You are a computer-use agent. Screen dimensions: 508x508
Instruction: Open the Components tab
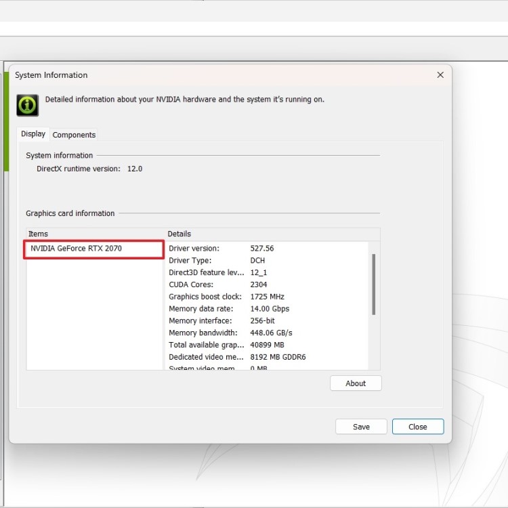tap(75, 135)
